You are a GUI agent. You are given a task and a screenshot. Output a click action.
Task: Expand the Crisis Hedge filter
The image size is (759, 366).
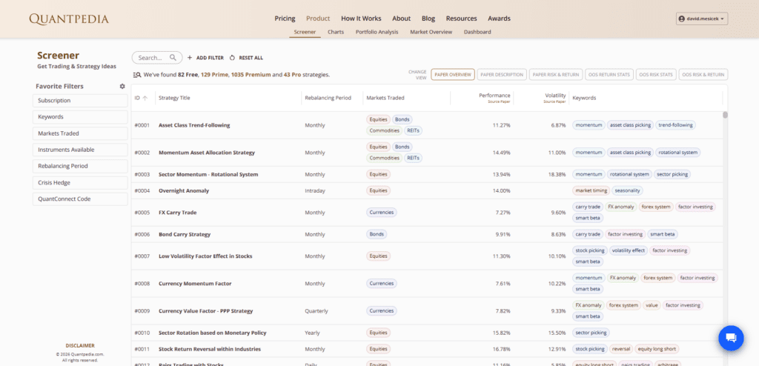point(80,182)
